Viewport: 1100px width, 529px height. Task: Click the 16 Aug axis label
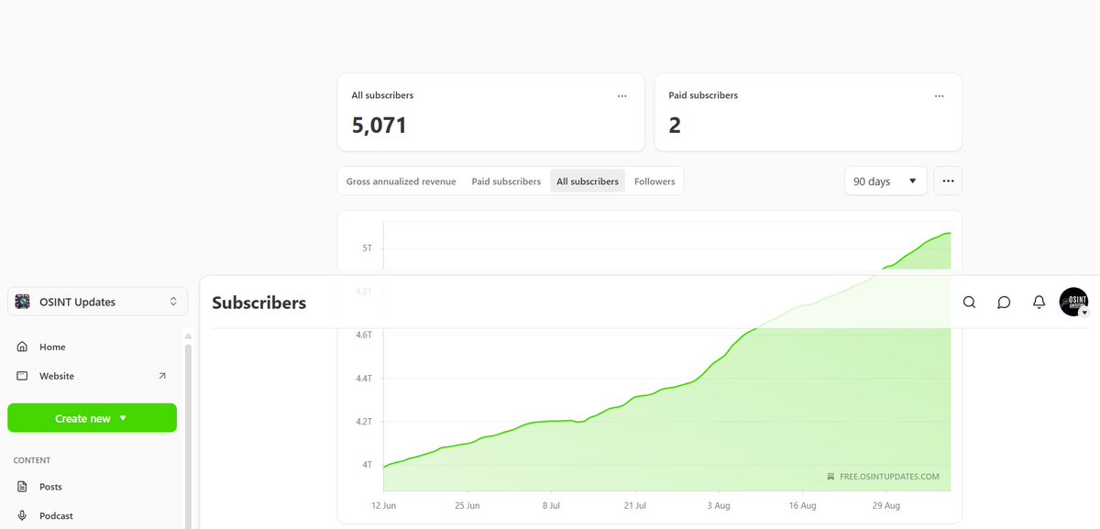click(x=802, y=505)
